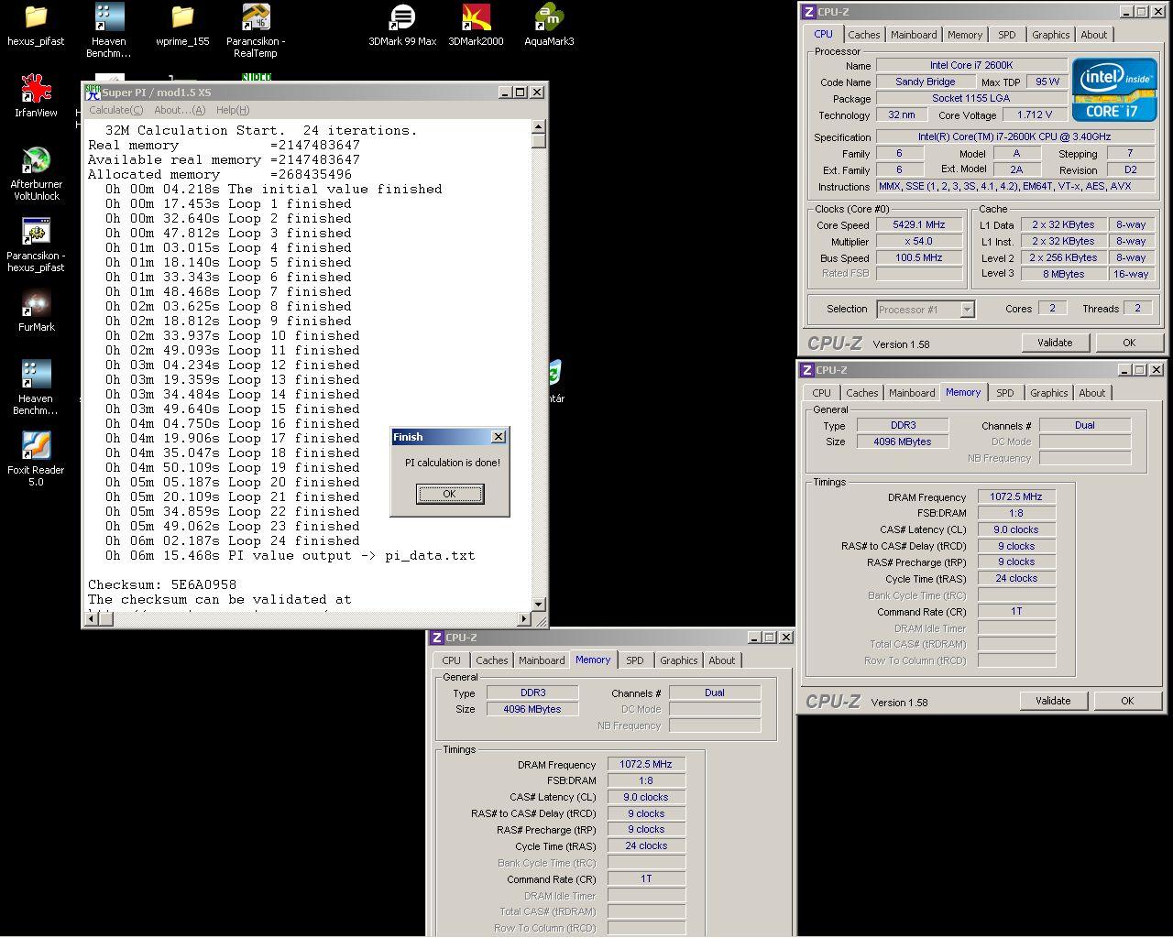Click the processor name Intel Core i7 2600K
The height and width of the screenshot is (938, 1173).
coord(971,66)
